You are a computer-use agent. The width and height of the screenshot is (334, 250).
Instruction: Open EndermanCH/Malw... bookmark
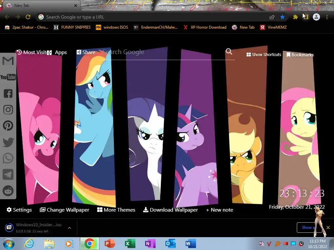point(156,27)
